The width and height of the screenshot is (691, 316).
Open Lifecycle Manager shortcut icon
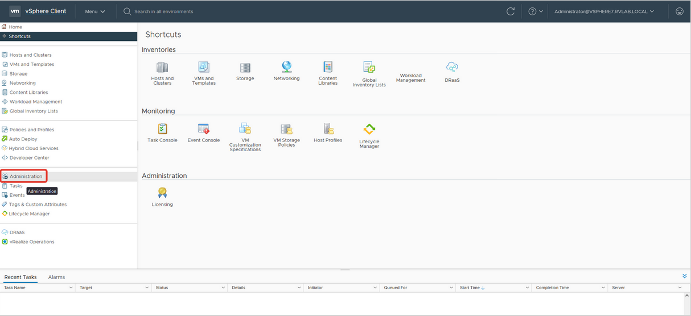(369, 130)
